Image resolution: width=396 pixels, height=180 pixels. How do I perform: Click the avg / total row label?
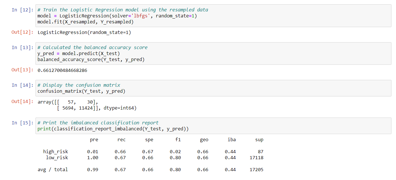[x=53, y=169]
